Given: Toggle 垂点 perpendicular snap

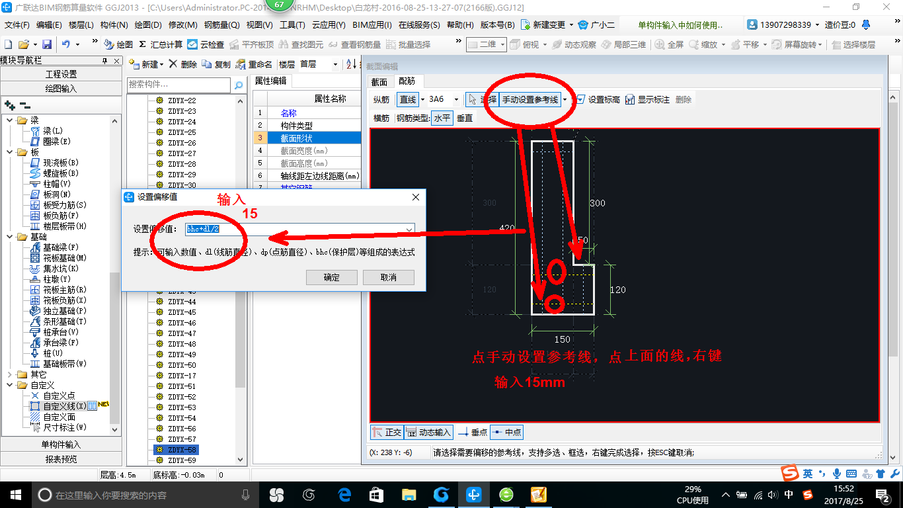Looking at the screenshot, I should point(473,432).
